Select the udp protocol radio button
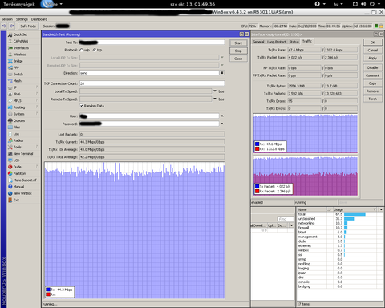The height and width of the screenshot is (308, 385). [82, 50]
